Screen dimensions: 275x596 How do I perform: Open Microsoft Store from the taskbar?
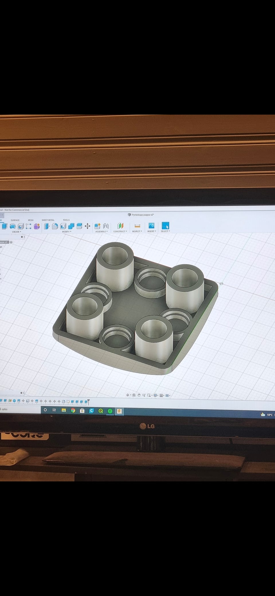click(x=82, y=411)
